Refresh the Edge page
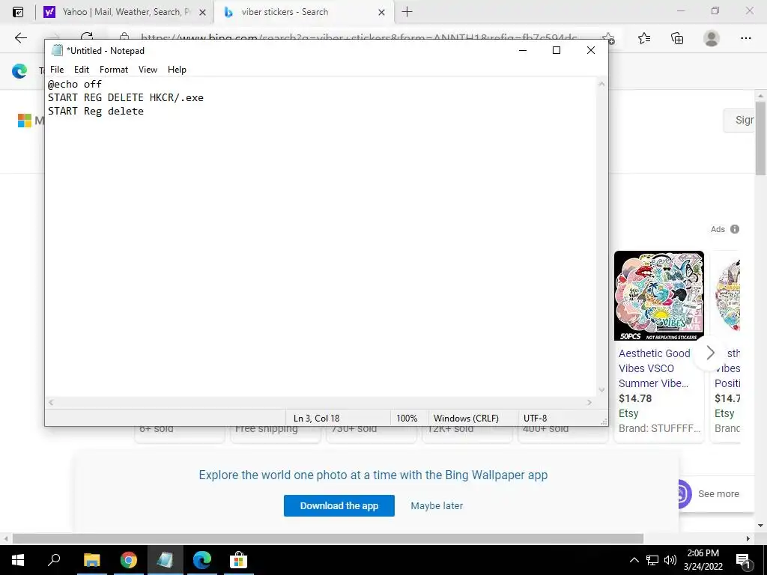 pos(87,36)
